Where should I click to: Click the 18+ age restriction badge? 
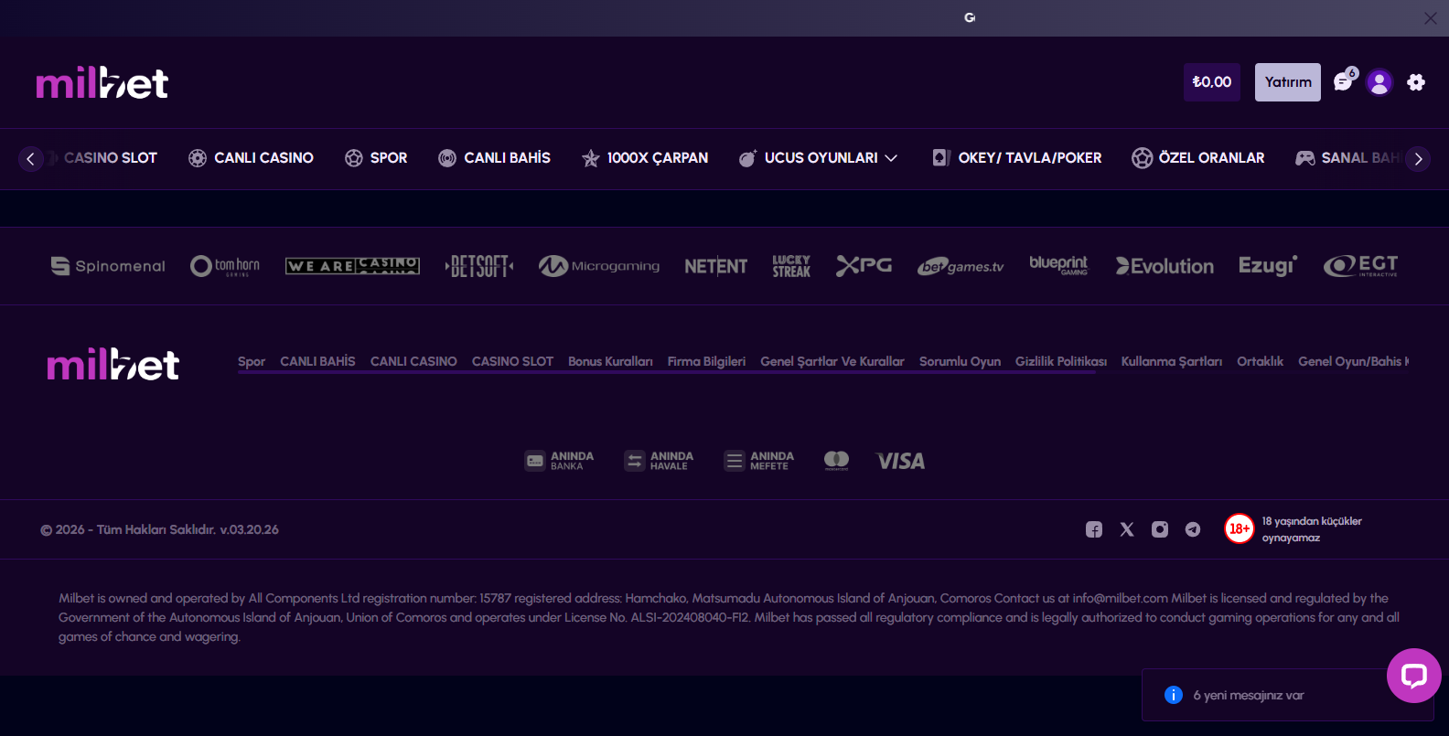tap(1240, 528)
